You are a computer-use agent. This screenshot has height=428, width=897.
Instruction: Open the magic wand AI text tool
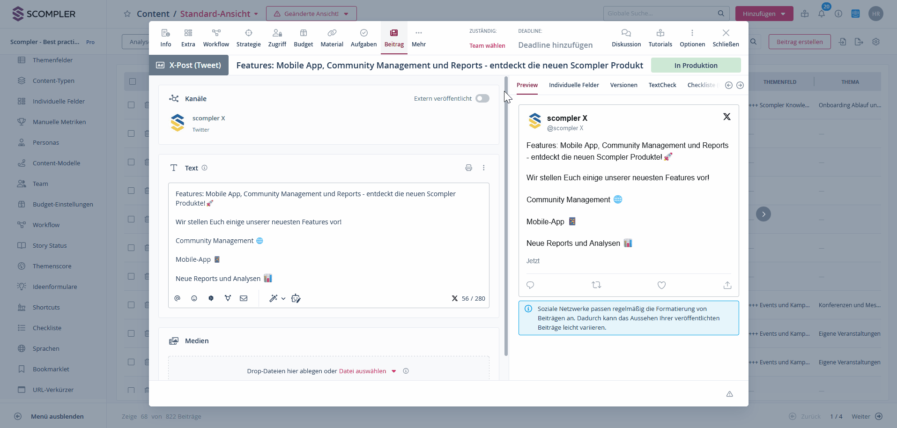pyautogui.click(x=274, y=298)
